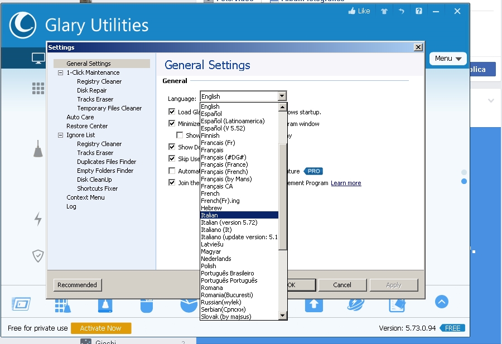
Task: Open the Menu dropdown button
Action: (448, 59)
